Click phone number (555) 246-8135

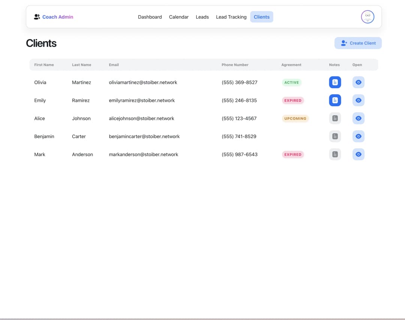point(239,101)
